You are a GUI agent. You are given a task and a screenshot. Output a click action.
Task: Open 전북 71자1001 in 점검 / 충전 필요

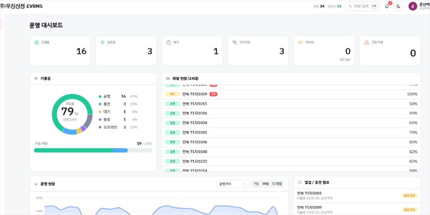coord(357,196)
